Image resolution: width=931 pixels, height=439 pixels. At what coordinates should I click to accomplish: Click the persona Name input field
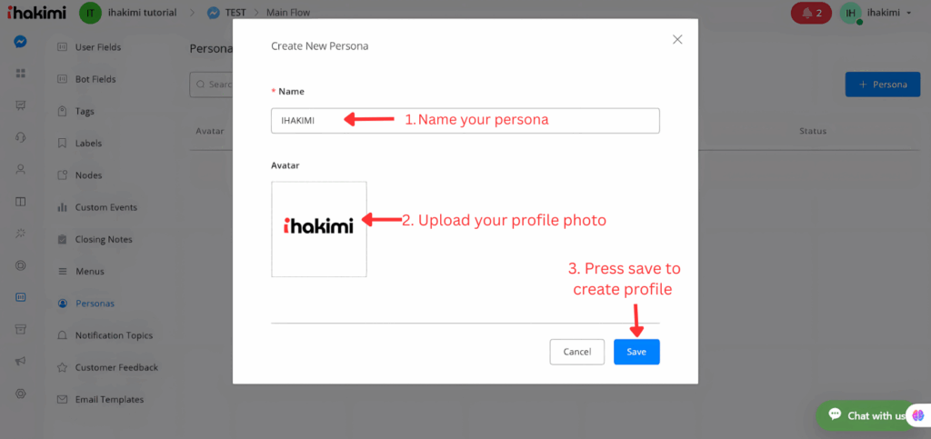(x=465, y=120)
